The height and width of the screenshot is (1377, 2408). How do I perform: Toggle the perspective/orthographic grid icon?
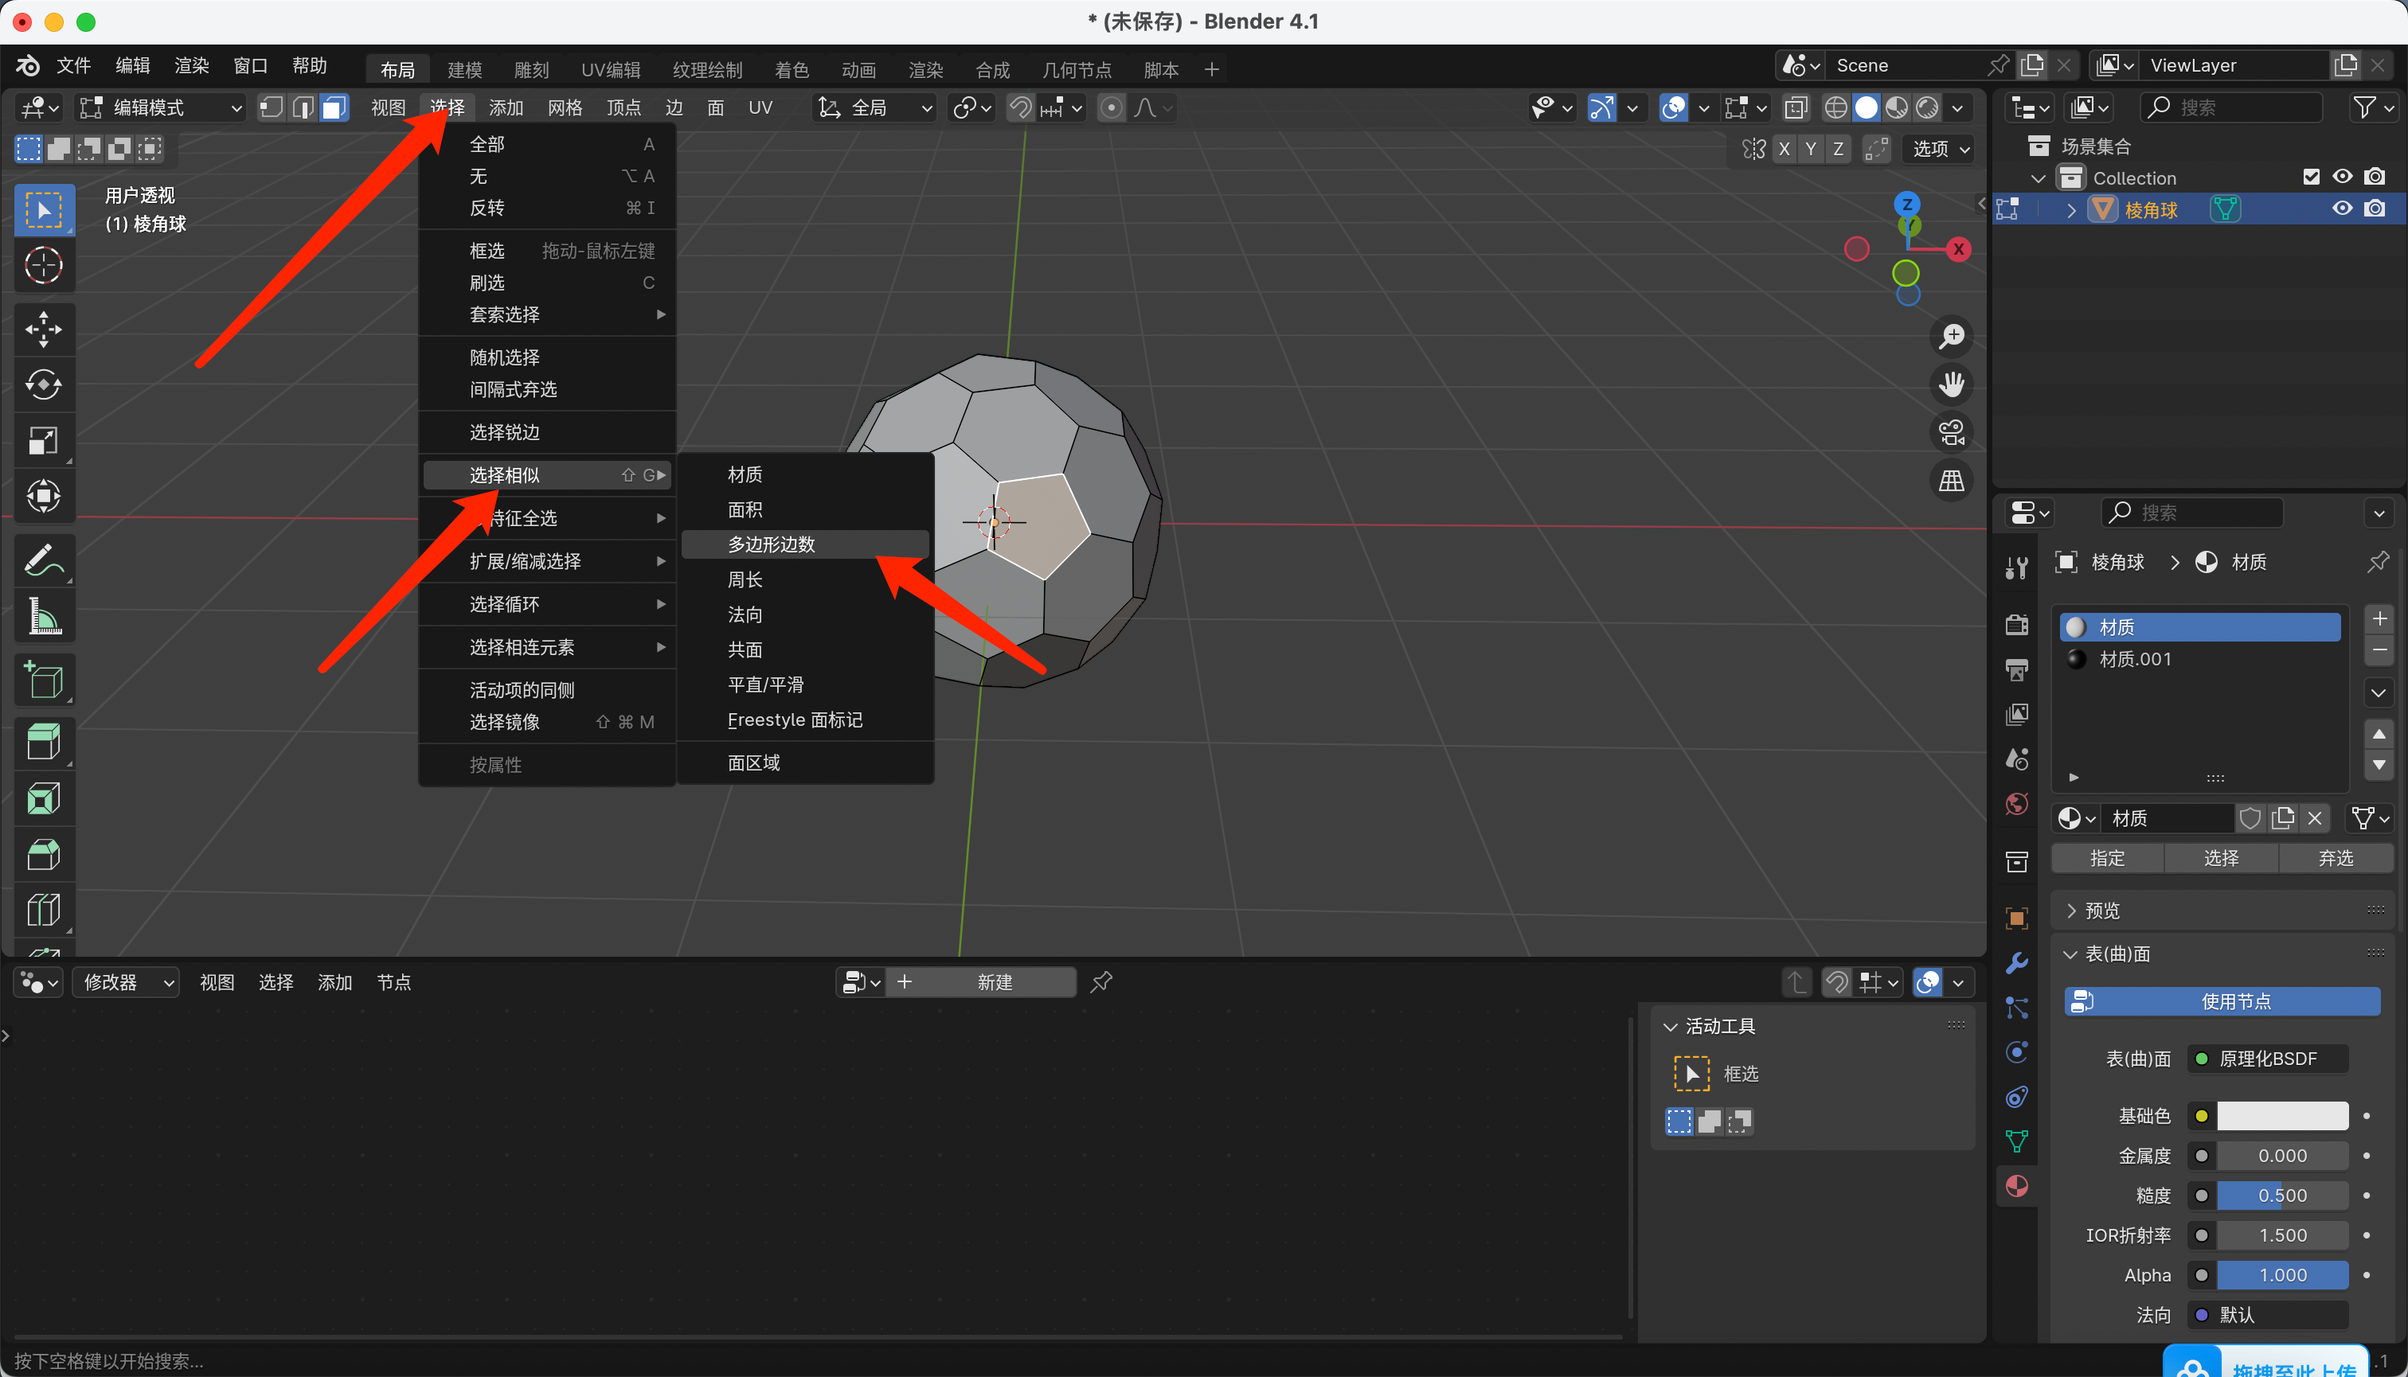pos(1951,482)
